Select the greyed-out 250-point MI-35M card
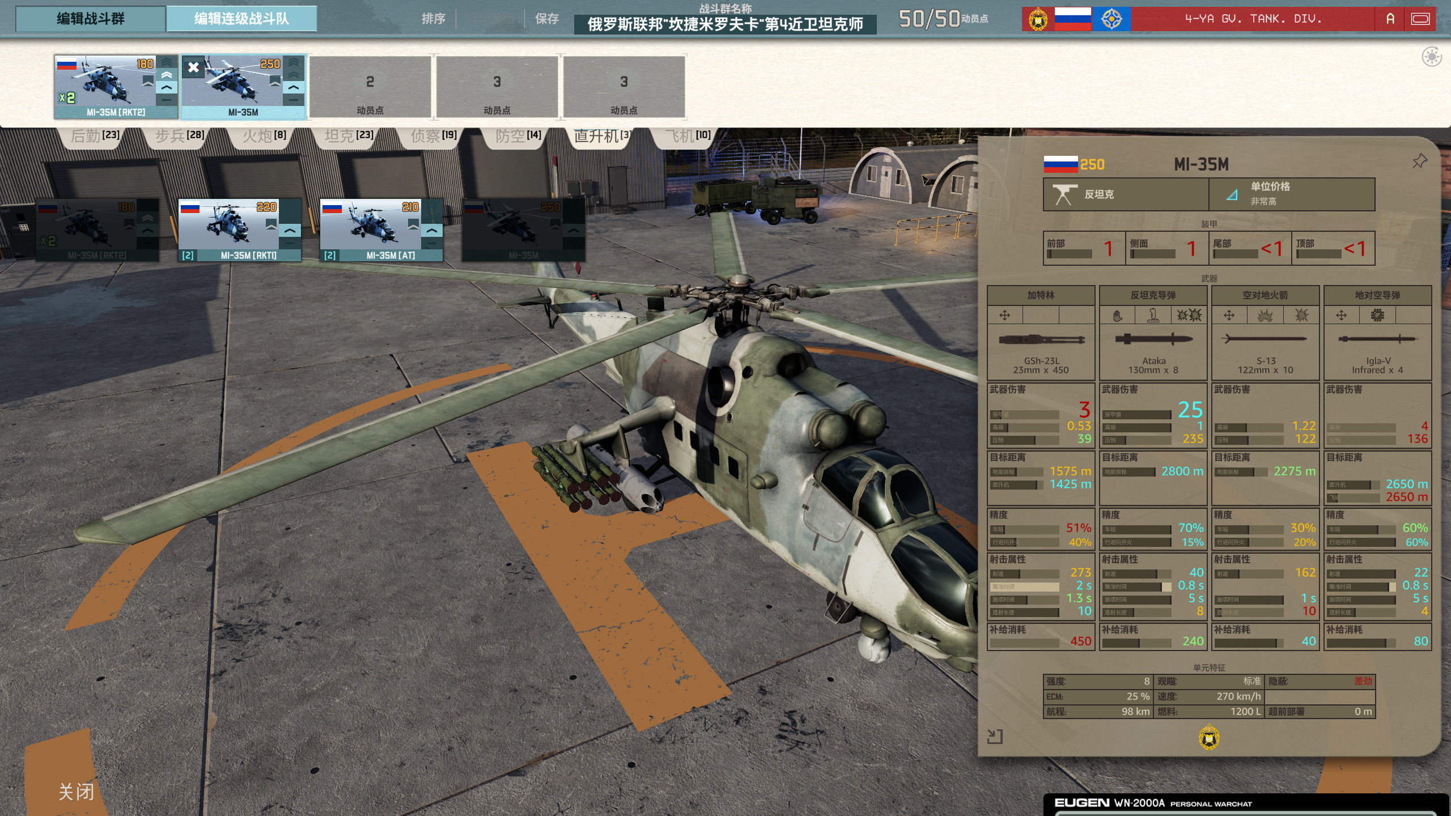Viewport: 1451px width, 816px height. tap(523, 229)
